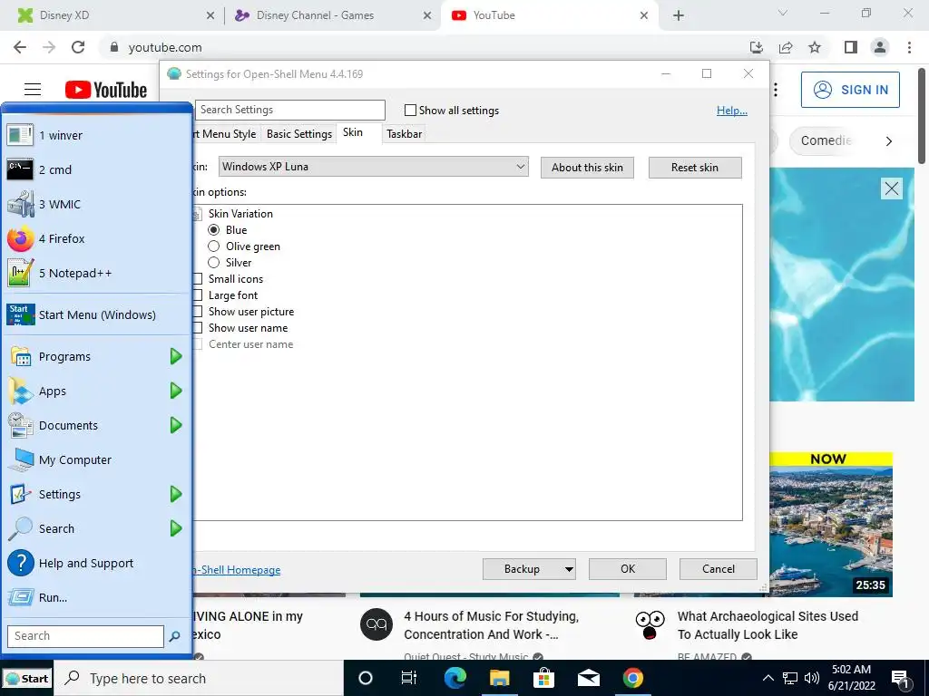
Task: Open a new Chrome tab
Action: point(679,15)
